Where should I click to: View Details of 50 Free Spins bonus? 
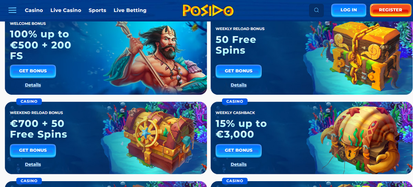tap(239, 85)
